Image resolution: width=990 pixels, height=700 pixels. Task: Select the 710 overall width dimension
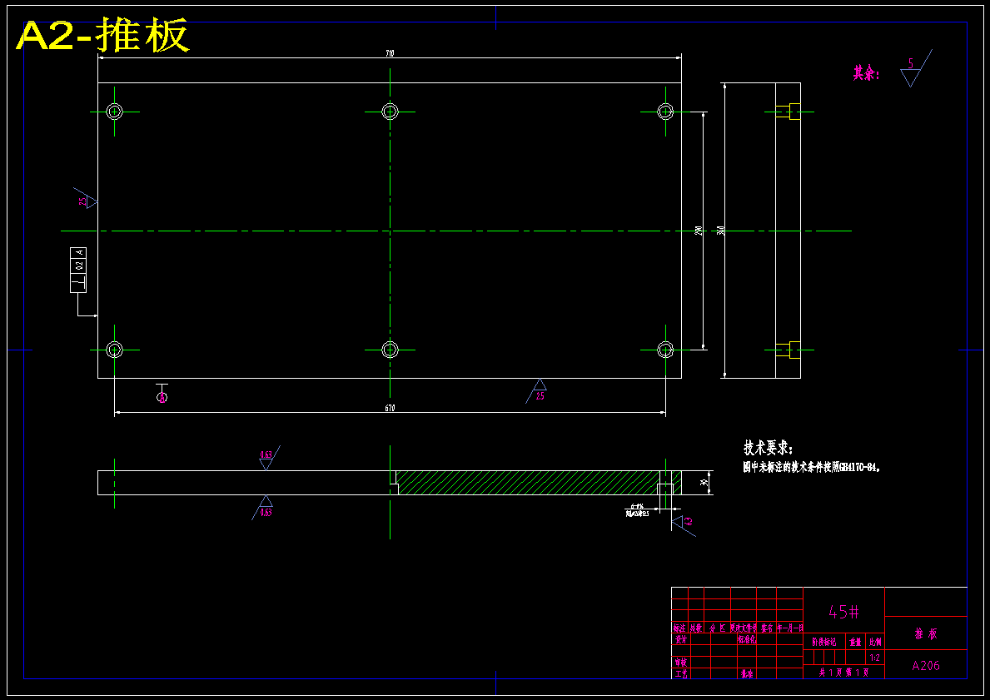391,53
